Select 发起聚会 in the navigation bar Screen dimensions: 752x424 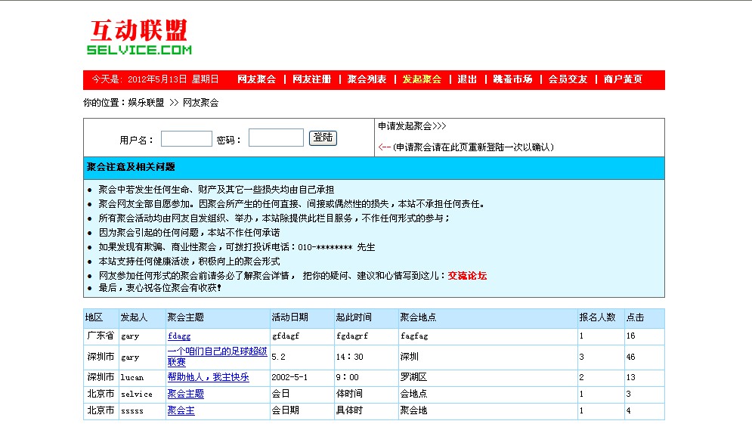click(x=422, y=79)
